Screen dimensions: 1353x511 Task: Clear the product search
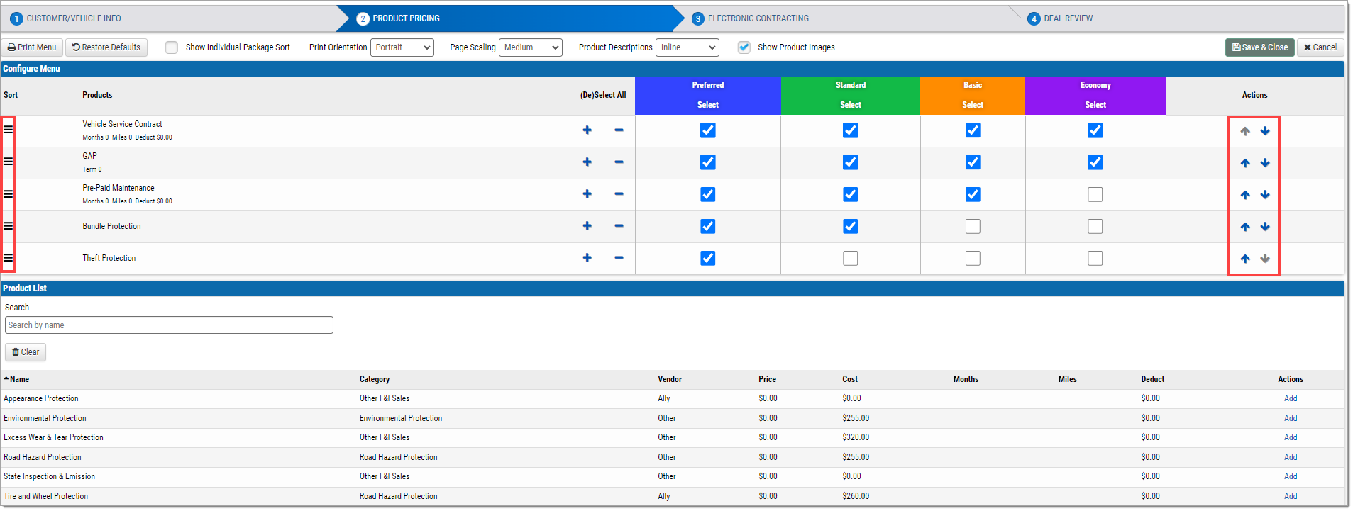click(x=26, y=352)
